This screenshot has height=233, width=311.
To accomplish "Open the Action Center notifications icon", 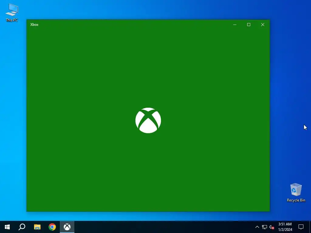I will pyautogui.click(x=301, y=227).
